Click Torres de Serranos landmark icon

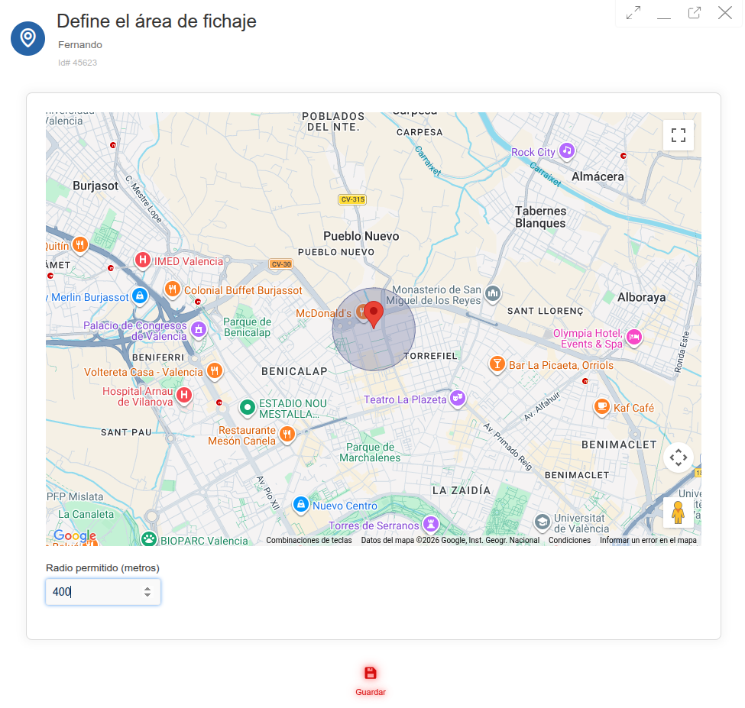(431, 524)
